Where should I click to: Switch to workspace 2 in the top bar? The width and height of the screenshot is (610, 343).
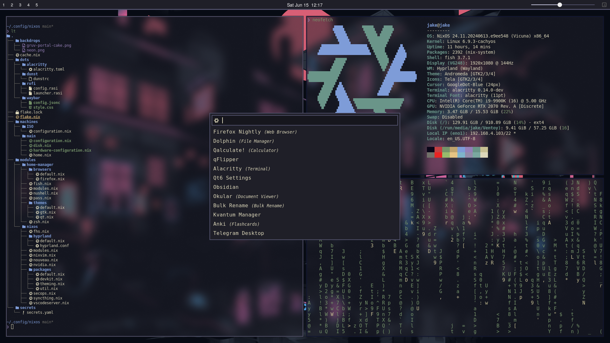12,5
